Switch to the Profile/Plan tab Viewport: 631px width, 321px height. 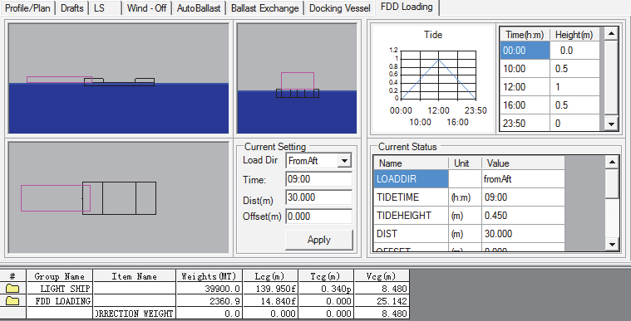(x=27, y=8)
